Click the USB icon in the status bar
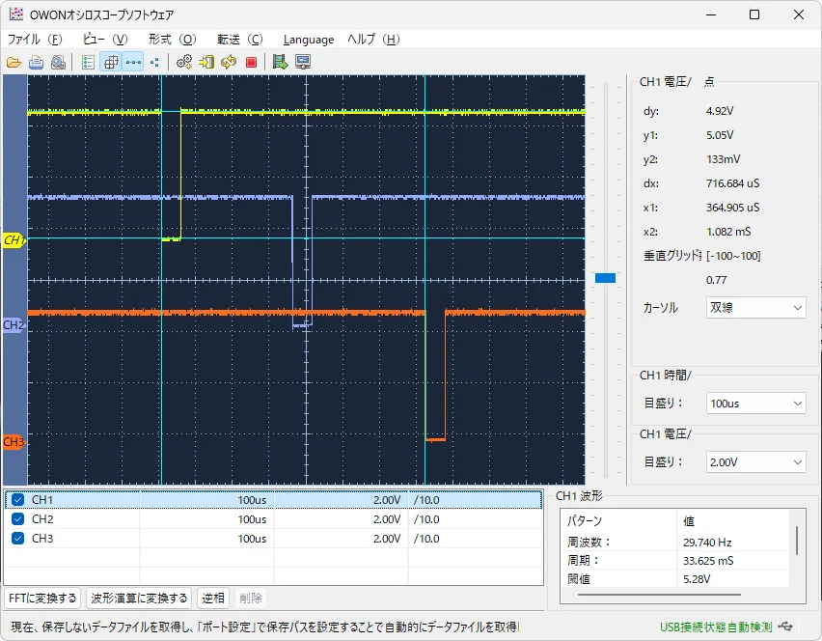The width and height of the screenshot is (822, 641). pos(785,626)
